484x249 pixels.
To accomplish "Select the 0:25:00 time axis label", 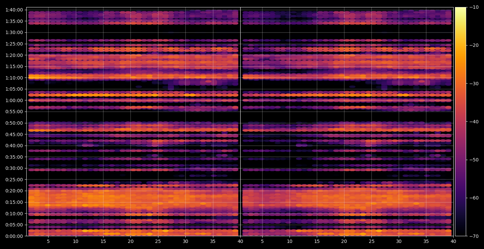I will [14, 179].
